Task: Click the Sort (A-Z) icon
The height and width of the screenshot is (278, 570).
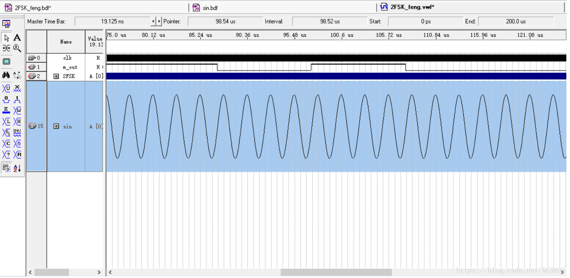Action: click(x=17, y=169)
